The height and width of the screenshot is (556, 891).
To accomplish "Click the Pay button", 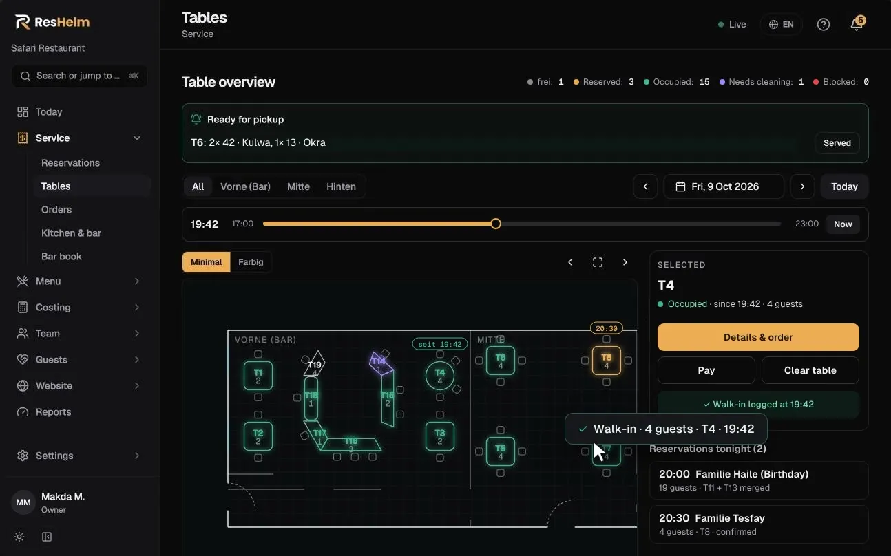I will pyautogui.click(x=706, y=370).
